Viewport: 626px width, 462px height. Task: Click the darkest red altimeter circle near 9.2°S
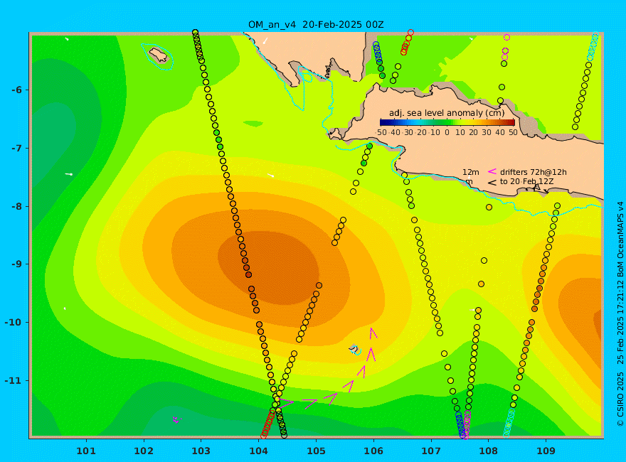pos(248,274)
